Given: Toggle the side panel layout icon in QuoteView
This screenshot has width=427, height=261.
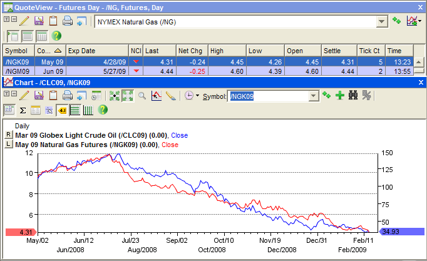Looking at the screenshot, I should coord(13,36).
